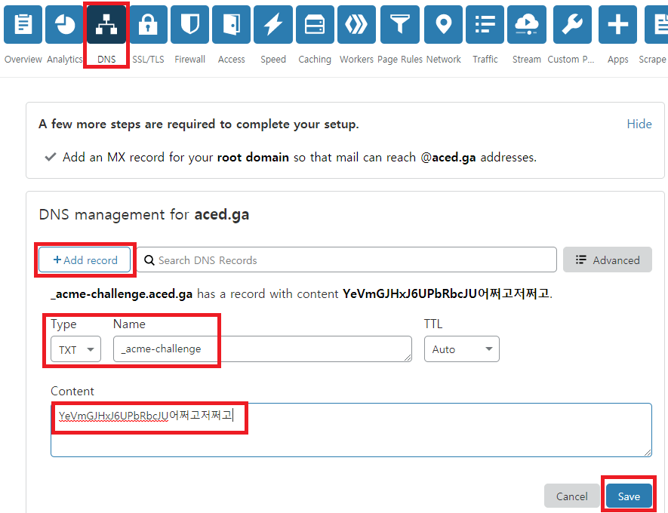Save the TXT record
This screenshot has height=513, width=668.
tap(629, 496)
